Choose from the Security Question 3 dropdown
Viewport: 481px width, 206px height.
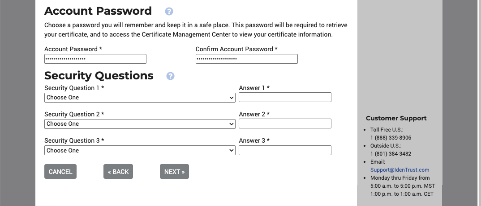(x=140, y=151)
